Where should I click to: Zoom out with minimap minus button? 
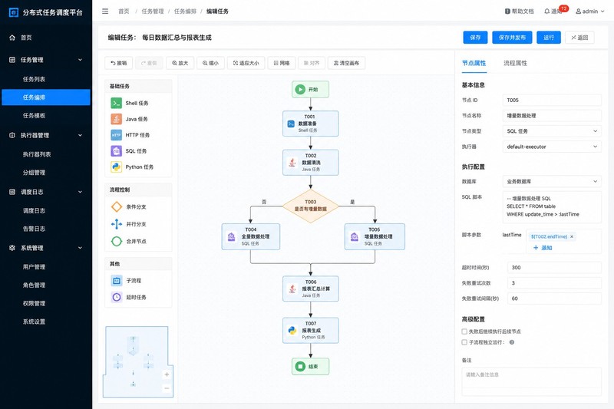(x=167, y=388)
